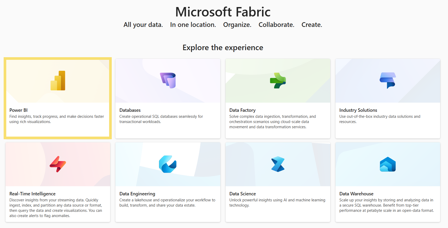Select the Data Warehouse petabyte scale description
Screen dimensions: 448x228
click(x=387, y=205)
